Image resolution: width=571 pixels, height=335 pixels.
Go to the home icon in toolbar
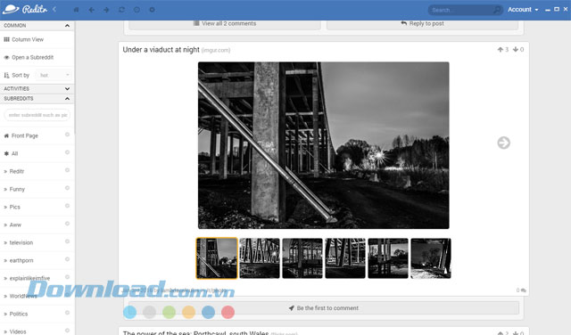[76, 10]
